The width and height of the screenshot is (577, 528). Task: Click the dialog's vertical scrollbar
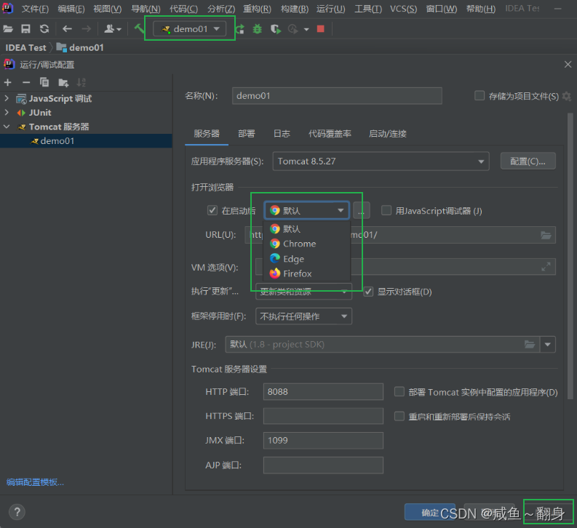[570, 257]
